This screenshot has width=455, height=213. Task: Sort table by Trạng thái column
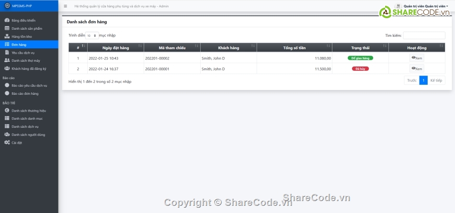click(x=360, y=47)
